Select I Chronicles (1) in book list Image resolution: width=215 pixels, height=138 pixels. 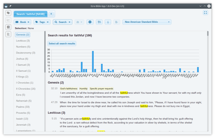coord(25,83)
